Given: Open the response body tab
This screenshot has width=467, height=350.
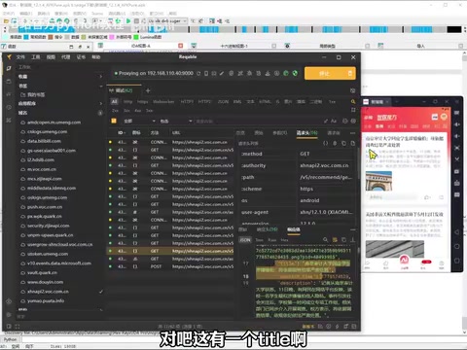Looking at the screenshot, I should [294, 229].
